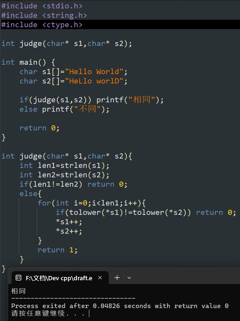Click the int len2=strlen(s2); line
240x321 pixels.
point(64,175)
